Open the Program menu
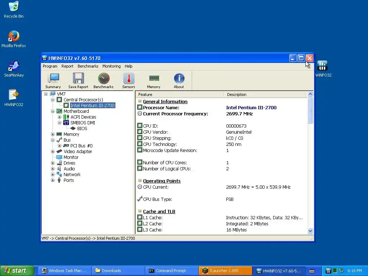368x276 pixels. pyautogui.click(x=50, y=66)
